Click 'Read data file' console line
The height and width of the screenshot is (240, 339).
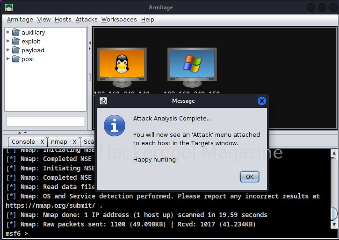click(50, 187)
